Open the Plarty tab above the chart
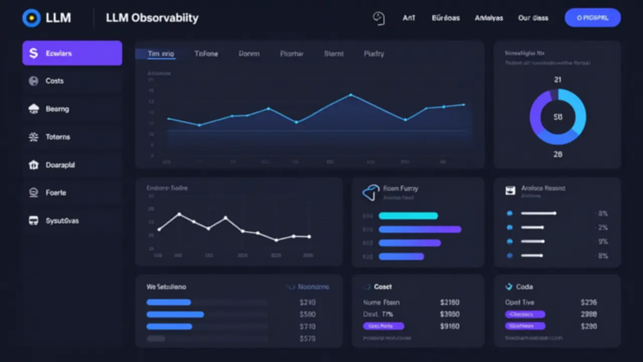The image size is (643, 362). pos(374,54)
